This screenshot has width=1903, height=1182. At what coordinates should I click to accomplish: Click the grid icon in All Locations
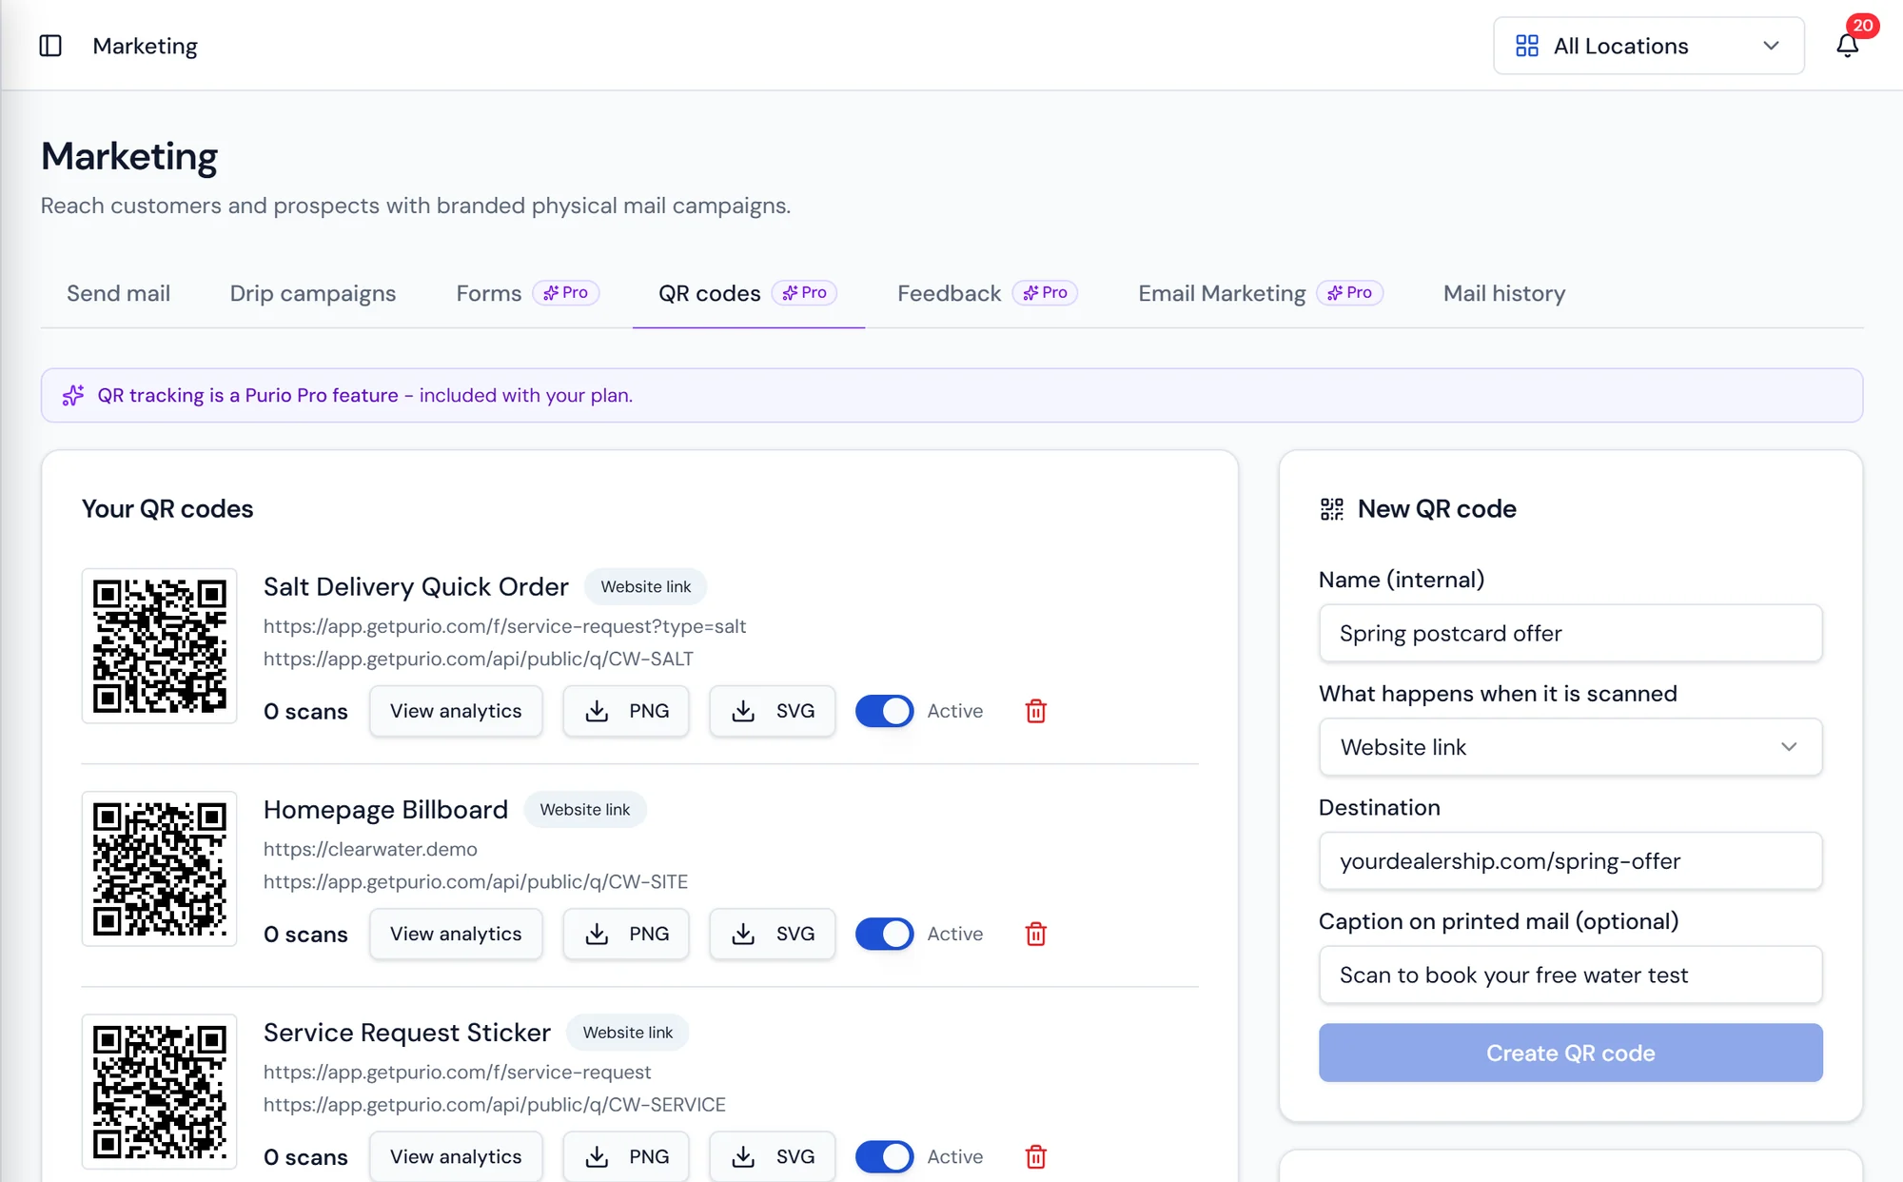[x=1527, y=46]
